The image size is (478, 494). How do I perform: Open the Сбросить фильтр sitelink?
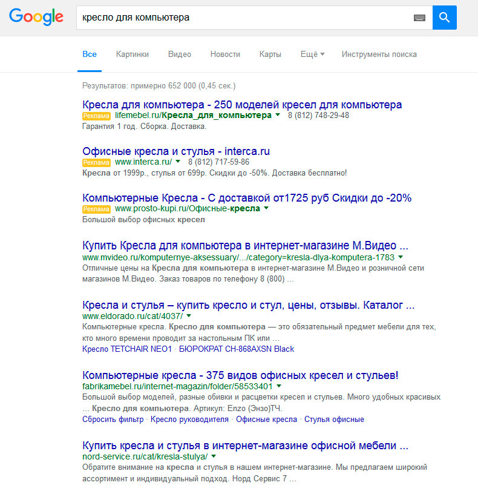[113, 420]
